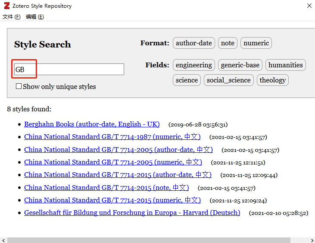Click the Style Search heading

point(43,44)
